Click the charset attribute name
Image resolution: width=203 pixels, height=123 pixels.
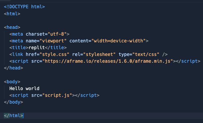(x=35, y=34)
